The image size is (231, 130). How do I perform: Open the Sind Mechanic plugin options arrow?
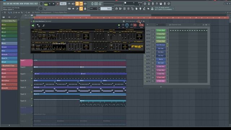31,21
